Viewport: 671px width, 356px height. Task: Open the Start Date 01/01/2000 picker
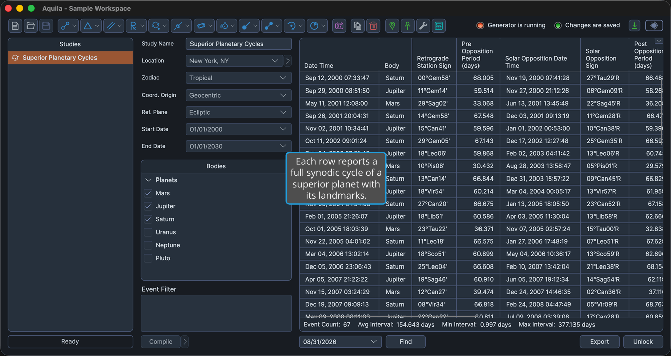[x=239, y=129]
